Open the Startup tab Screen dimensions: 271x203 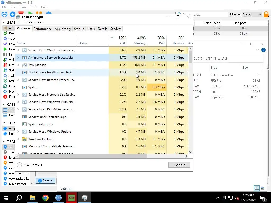click(79, 29)
